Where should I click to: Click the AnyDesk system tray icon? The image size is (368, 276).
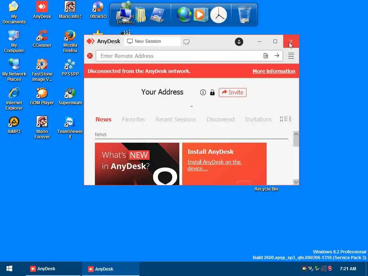click(304, 268)
